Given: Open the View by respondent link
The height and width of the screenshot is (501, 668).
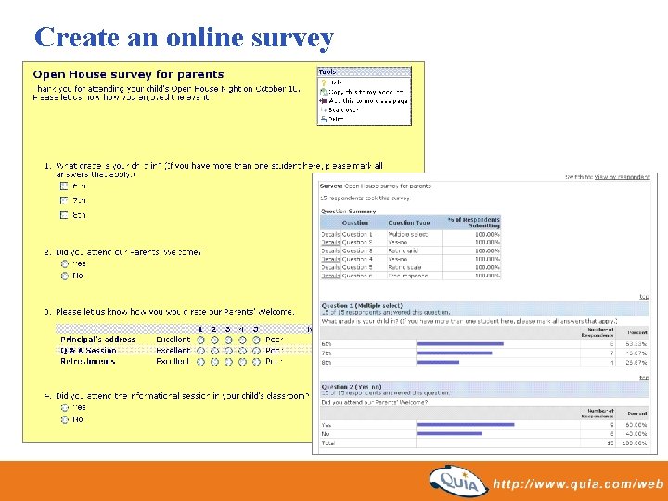Looking at the screenshot, I should coord(622,177).
